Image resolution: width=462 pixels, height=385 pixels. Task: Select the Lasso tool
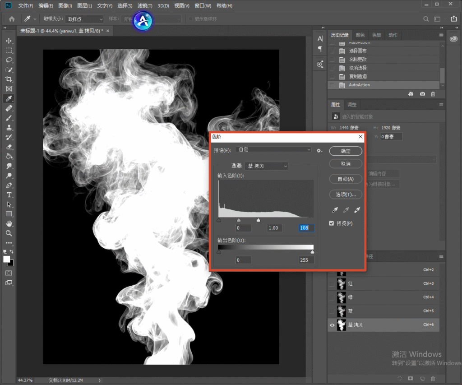9,60
